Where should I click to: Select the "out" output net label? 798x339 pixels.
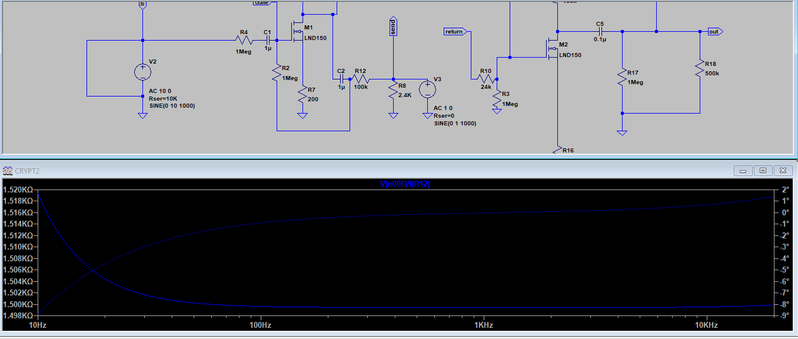coord(714,31)
